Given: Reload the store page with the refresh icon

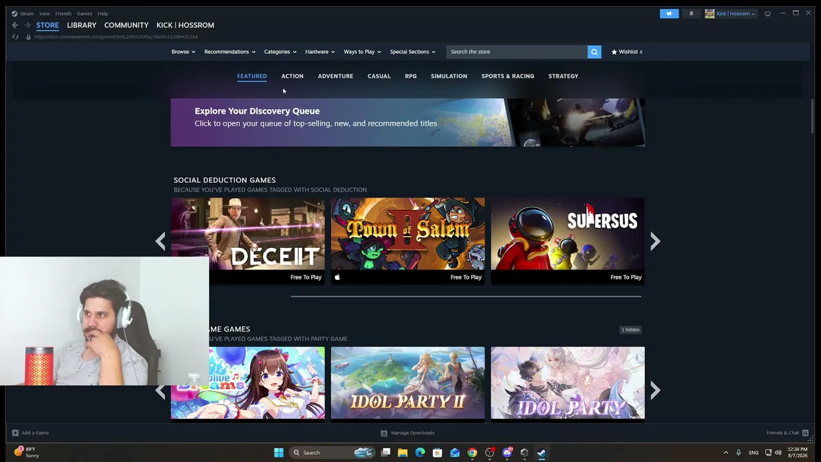Looking at the screenshot, I should (15, 37).
